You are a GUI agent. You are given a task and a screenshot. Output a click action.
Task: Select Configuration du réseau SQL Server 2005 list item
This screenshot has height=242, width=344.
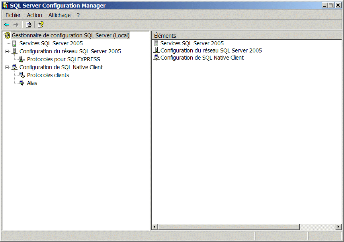click(x=211, y=50)
